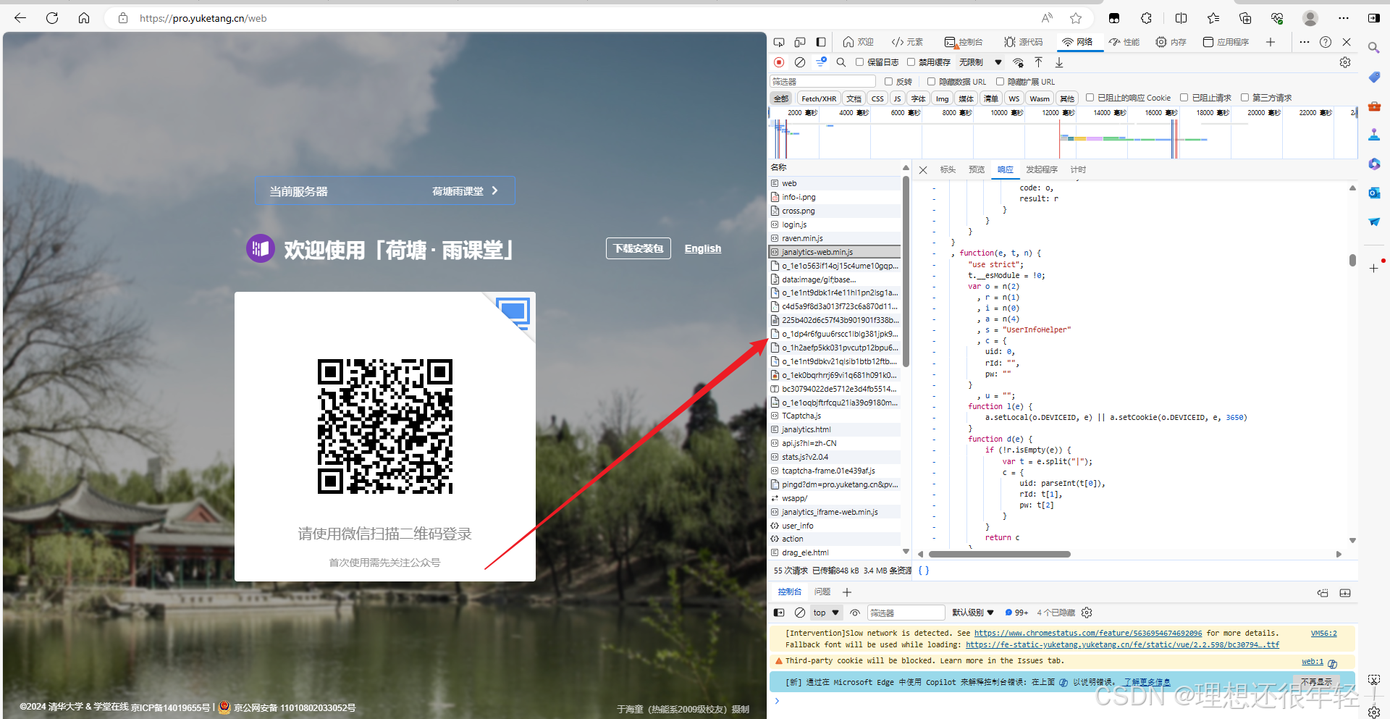1390x719 pixels.
Task: Import HAR file upload arrow icon
Action: (1038, 62)
